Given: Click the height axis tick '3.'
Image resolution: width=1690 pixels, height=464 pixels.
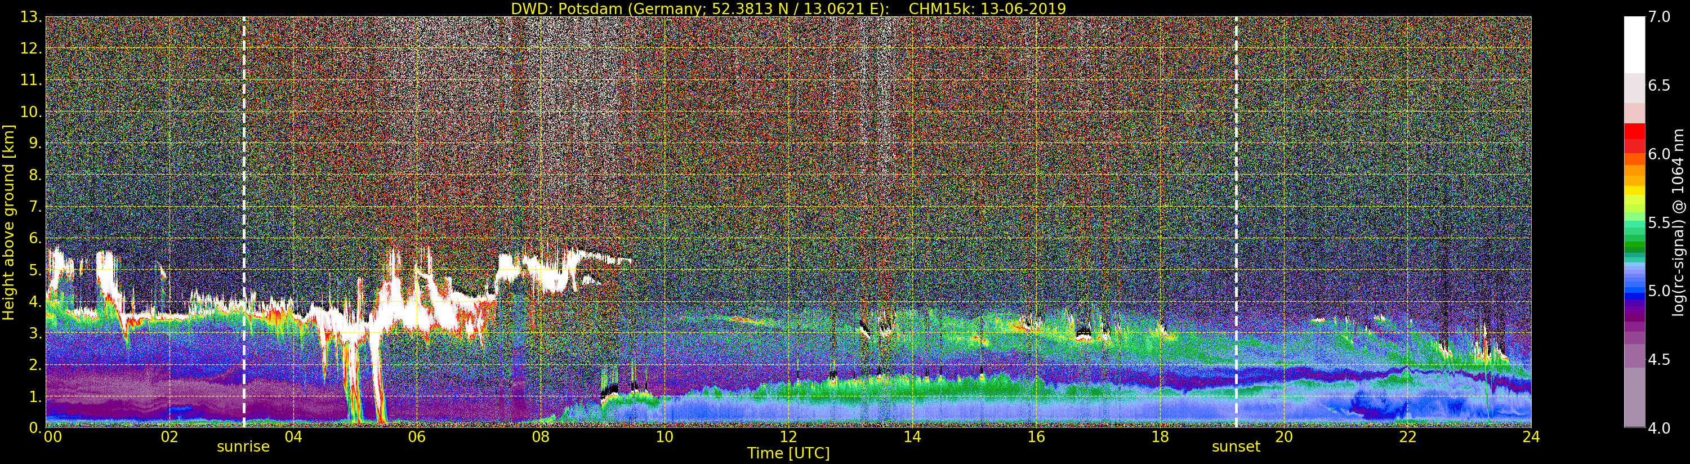Looking at the screenshot, I should (35, 333).
